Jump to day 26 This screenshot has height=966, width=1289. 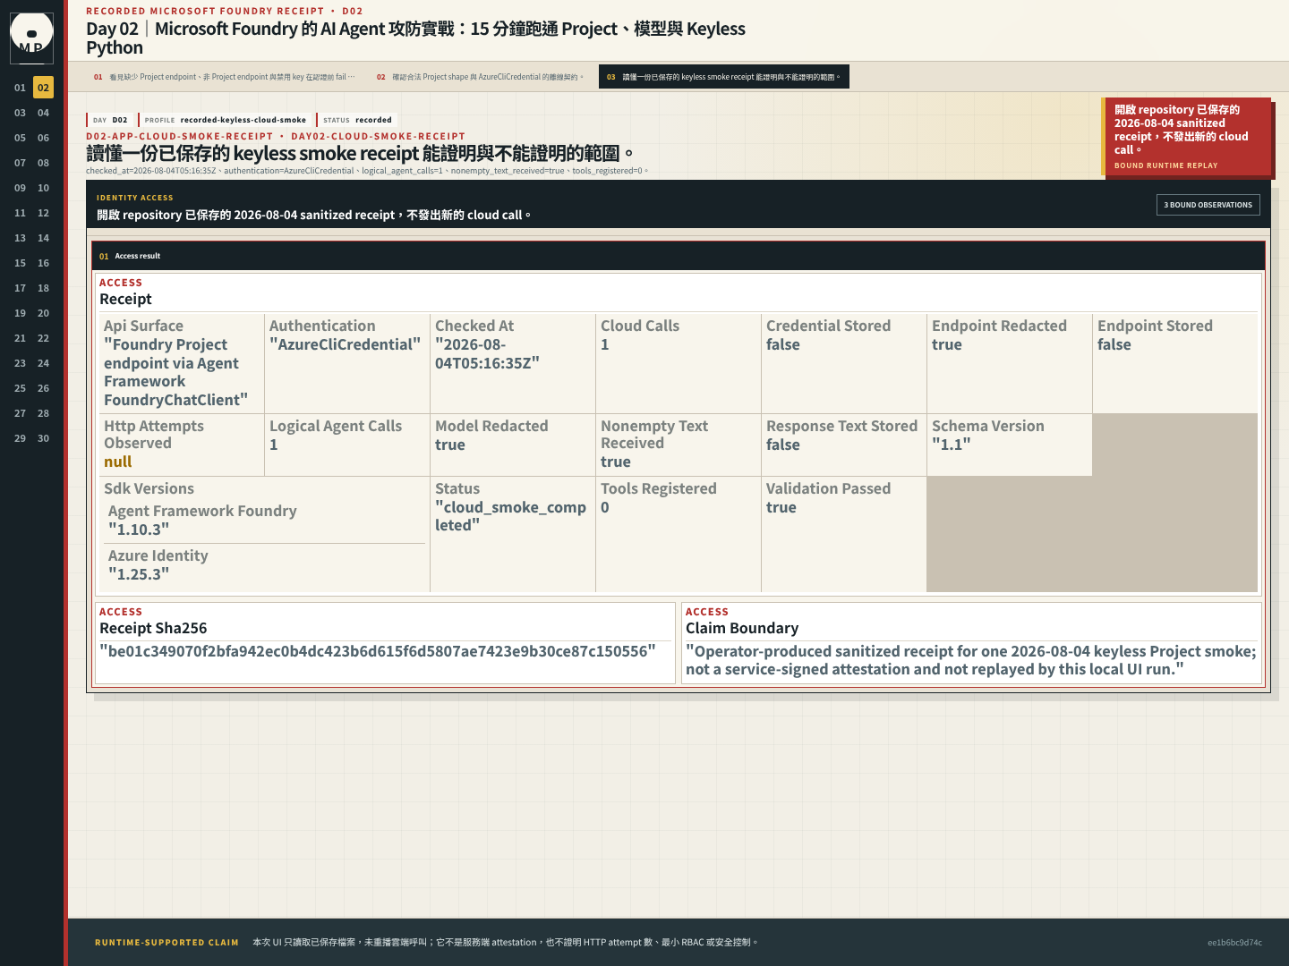(x=43, y=388)
